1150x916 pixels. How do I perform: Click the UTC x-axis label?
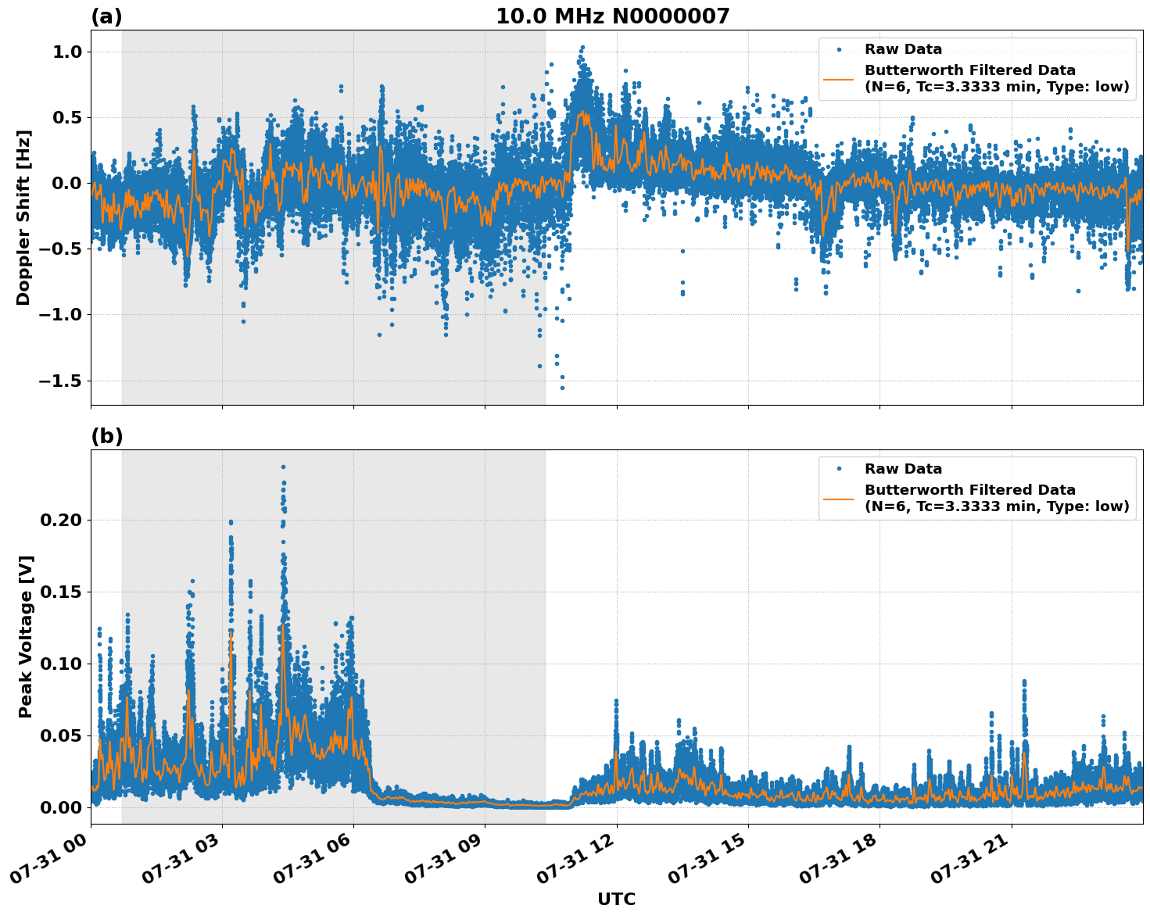pyautogui.click(x=616, y=899)
